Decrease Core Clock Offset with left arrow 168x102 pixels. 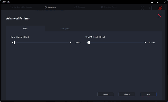[x=13, y=43]
